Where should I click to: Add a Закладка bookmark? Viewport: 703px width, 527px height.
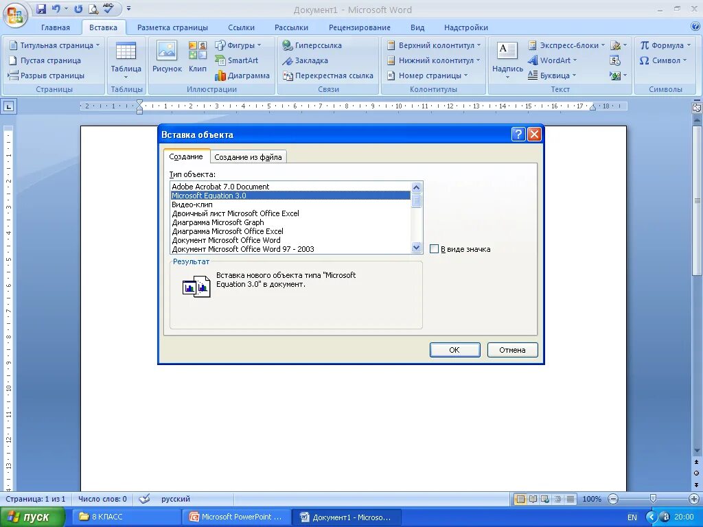pos(306,60)
